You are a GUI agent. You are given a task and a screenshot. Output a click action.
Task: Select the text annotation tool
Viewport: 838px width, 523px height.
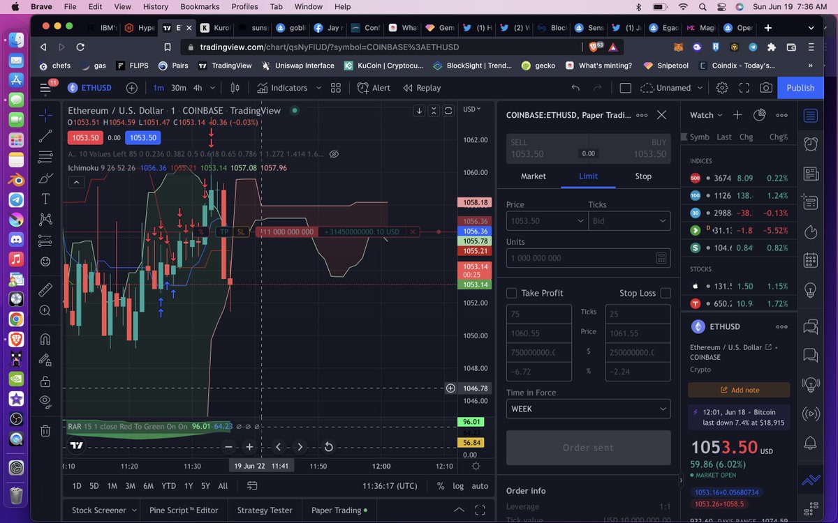tap(45, 199)
